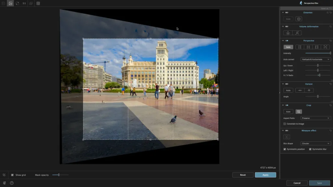Collapse the Crop section
The width and height of the screenshot is (333, 187).
coord(283,105)
